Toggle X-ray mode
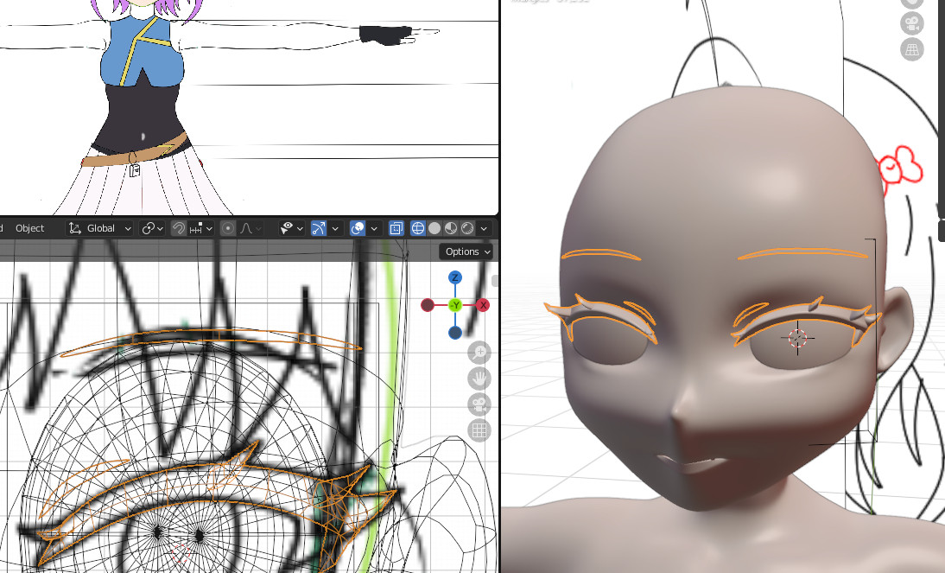Viewport: 945px width, 573px height. pos(396,228)
